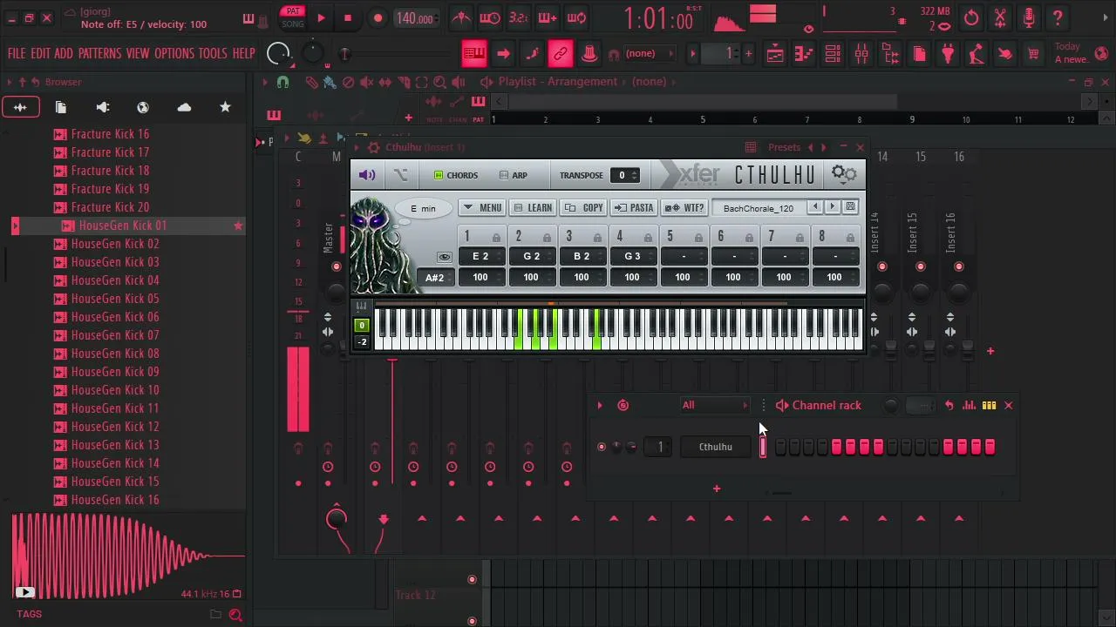Go to previous Cthulhu preset arrow
Screen dimensions: 1116x627
[815, 207]
